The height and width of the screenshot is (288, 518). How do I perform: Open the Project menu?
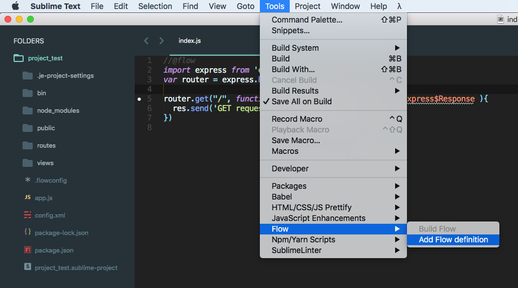click(308, 6)
